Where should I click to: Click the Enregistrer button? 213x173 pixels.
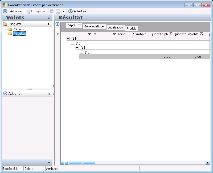pyautogui.click(x=36, y=11)
